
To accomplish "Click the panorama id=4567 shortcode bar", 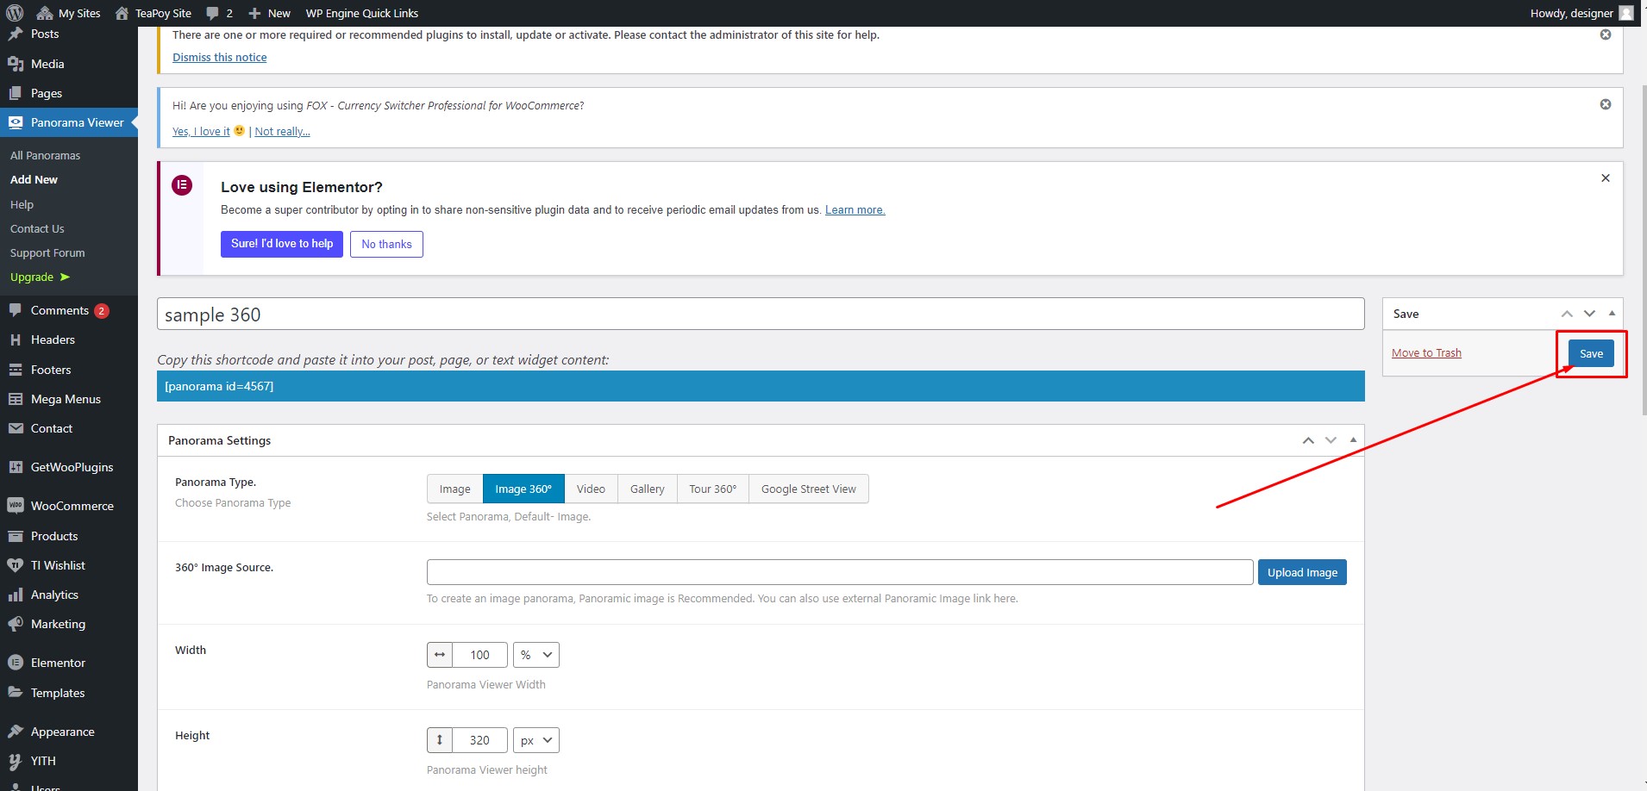I will pyautogui.click(x=761, y=386).
